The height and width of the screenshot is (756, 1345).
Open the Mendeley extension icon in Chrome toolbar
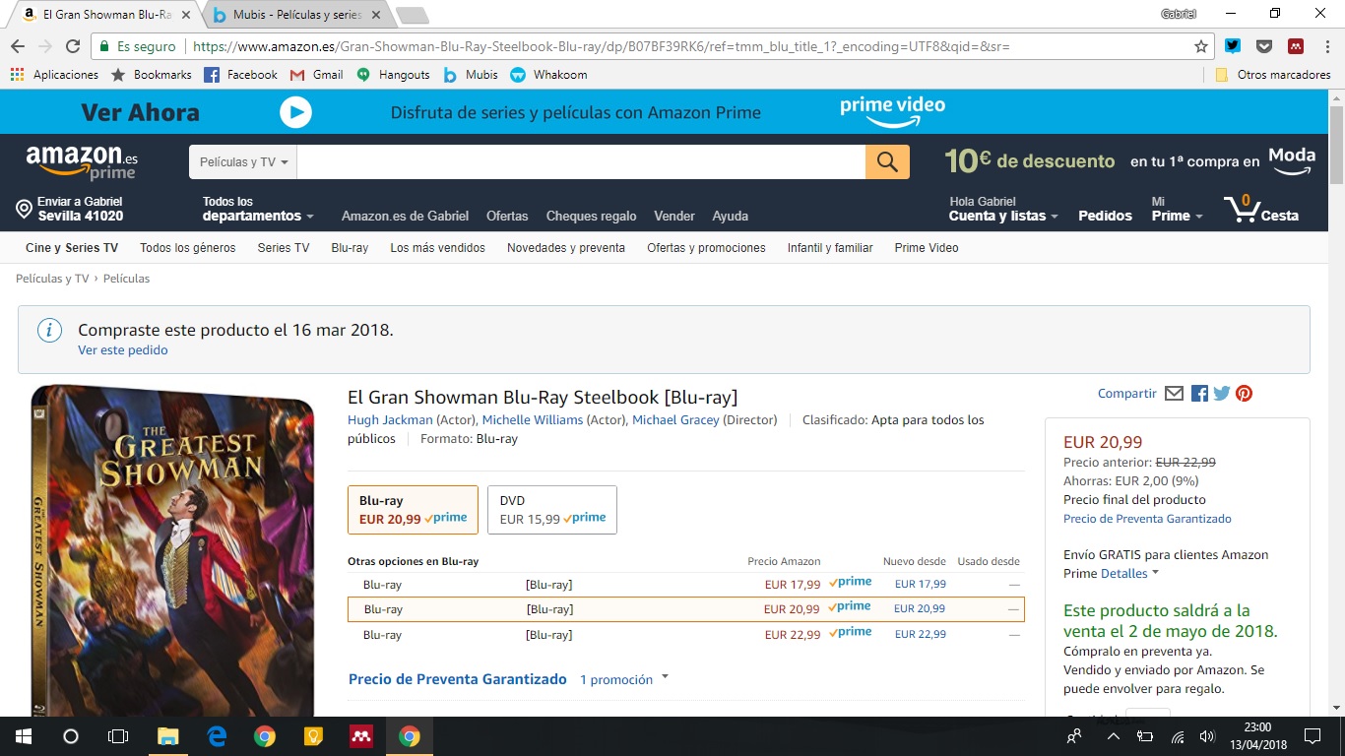(1296, 46)
